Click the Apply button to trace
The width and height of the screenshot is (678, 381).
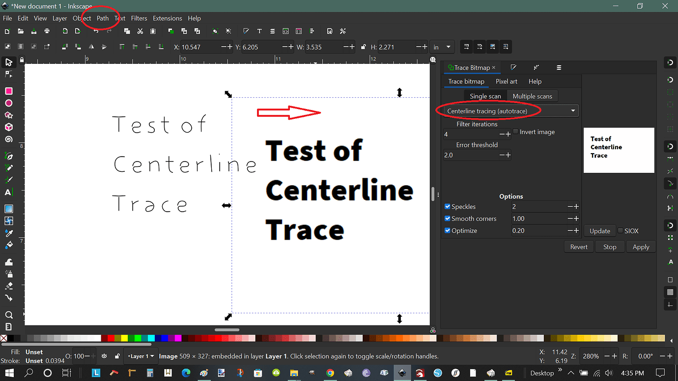pos(641,246)
